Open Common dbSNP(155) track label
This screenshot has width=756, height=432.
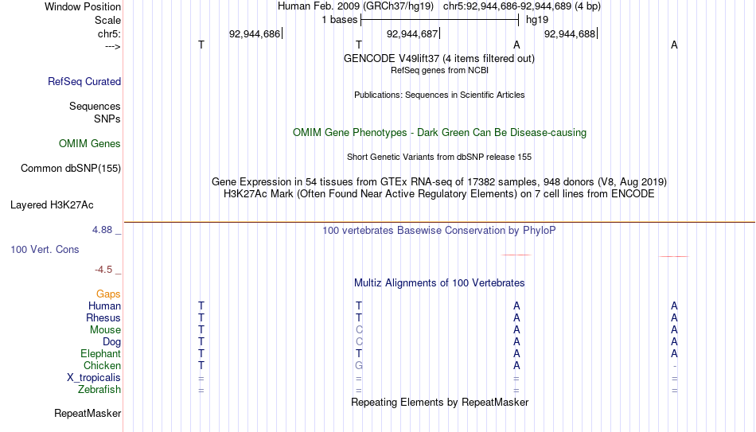pyautogui.click(x=71, y=169)
